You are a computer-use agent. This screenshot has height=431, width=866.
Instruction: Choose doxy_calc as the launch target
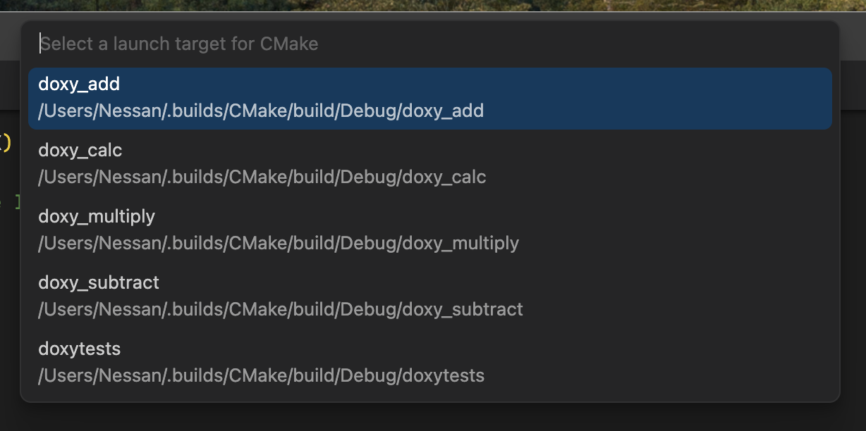pos(80,151)
